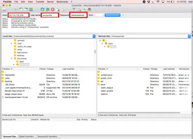The height and width of the screenshot is (139, 193).
Task: Open the File menu
Action: [x=16, y=2]
